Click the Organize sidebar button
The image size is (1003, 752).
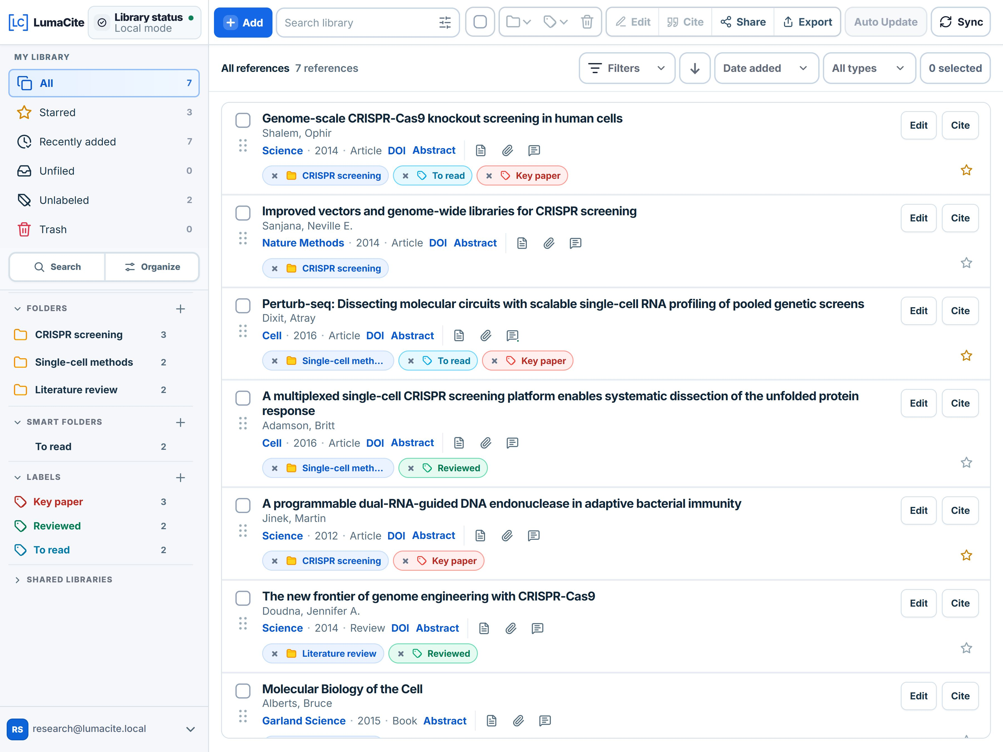tap(152, 267)
